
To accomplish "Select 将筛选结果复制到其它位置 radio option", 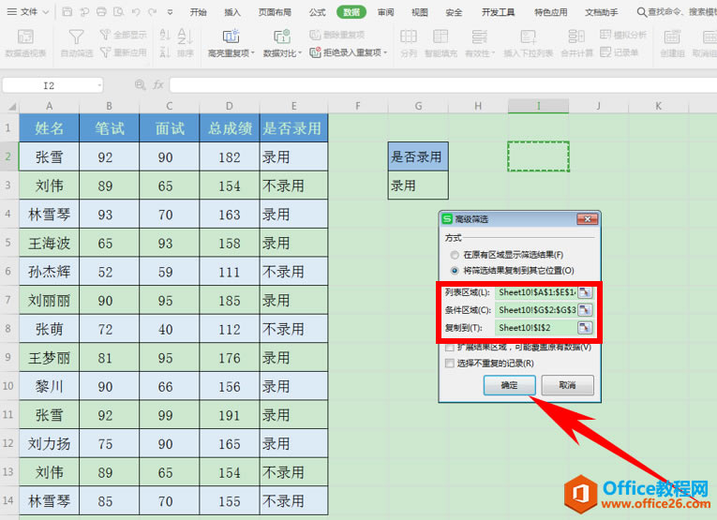I will [x=455, y=271].
